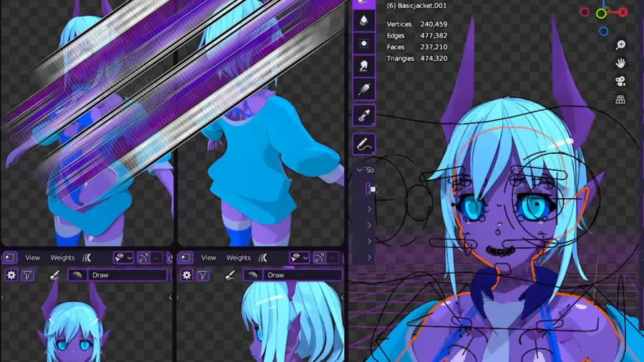Select the Annotate pencil tool
644x362 pixels.
(x=364, y=144)
